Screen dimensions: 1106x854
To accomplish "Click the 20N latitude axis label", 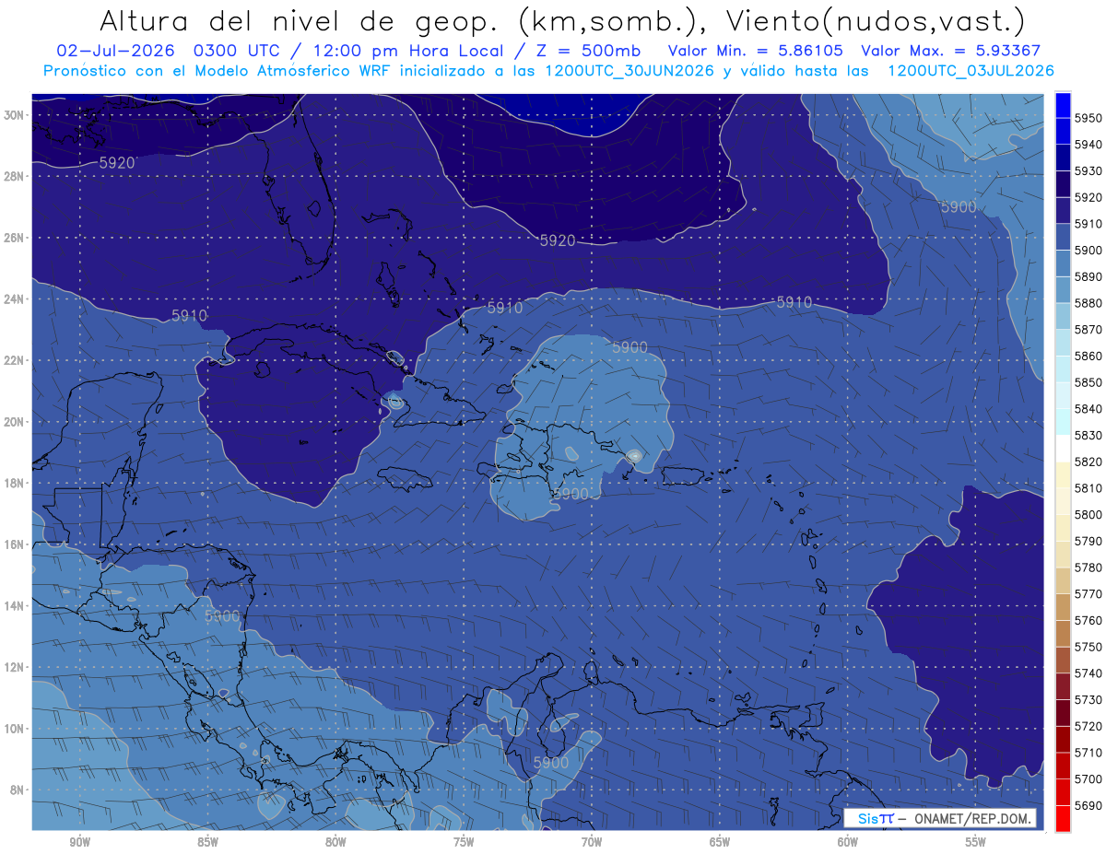I will (x=15, y=422).
